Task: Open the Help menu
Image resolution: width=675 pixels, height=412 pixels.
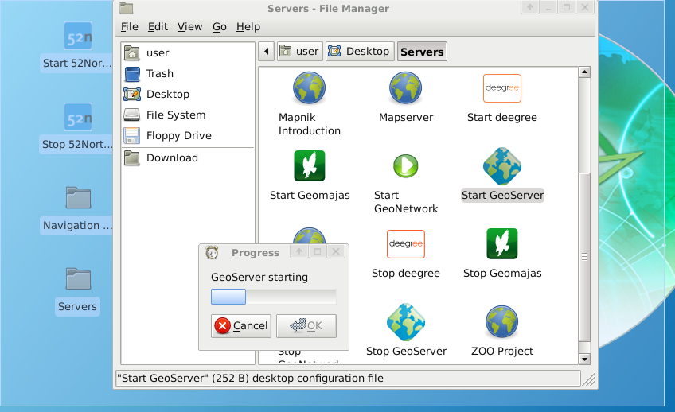Action: coord(248,27)
